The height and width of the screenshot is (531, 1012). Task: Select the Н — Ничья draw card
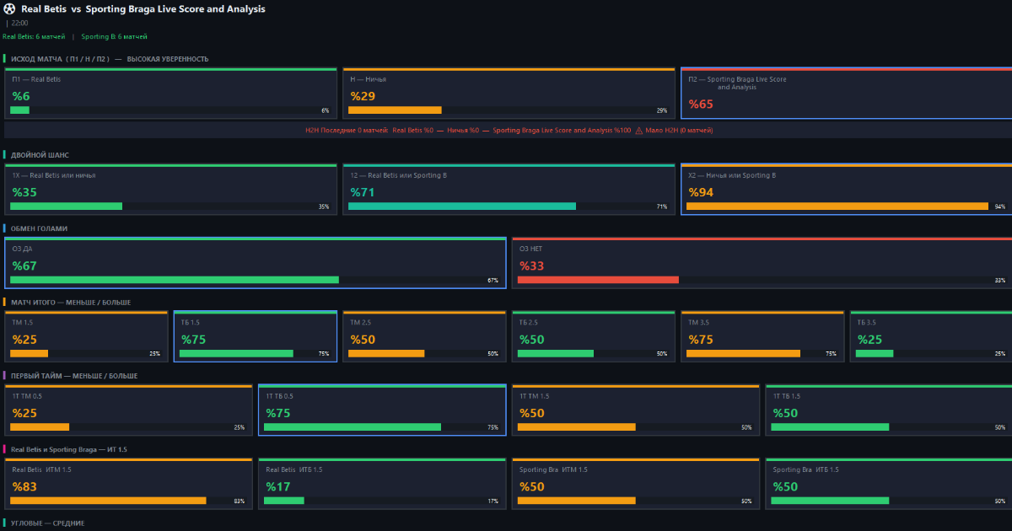[x=509, y=94]
